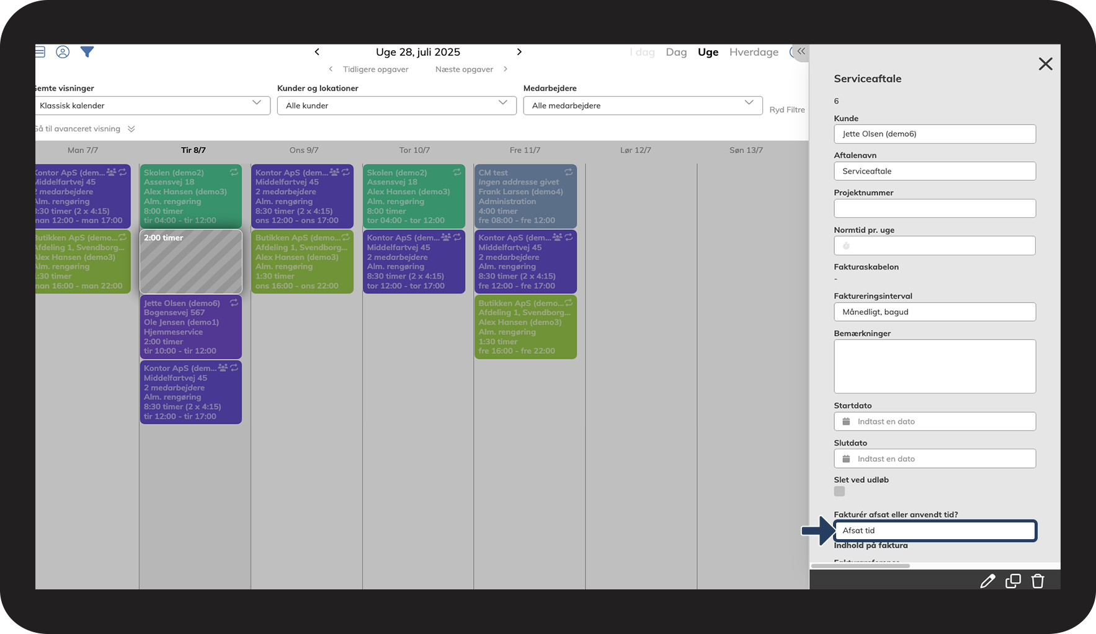The image size is (1096, 634).
Task: Click repeat icon on Skolen event Tir 04:00
Action: pos(234,172)
